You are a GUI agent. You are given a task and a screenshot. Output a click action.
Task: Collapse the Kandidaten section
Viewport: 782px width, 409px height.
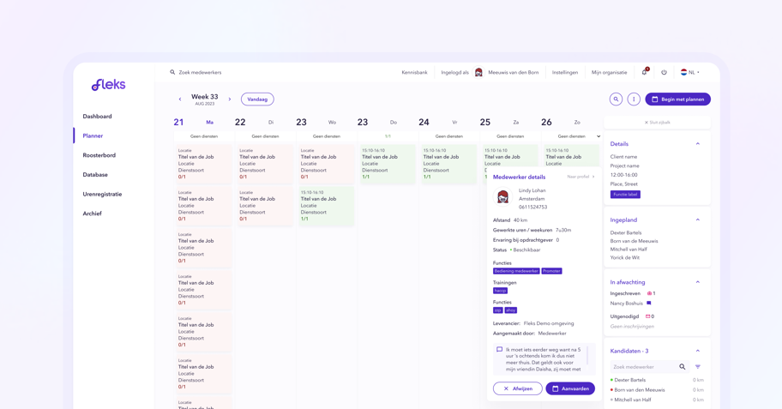tap(698, 351)
